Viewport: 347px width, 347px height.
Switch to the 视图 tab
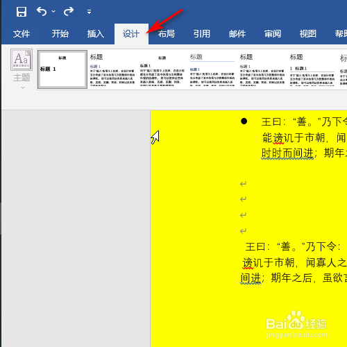coord(308,34)
